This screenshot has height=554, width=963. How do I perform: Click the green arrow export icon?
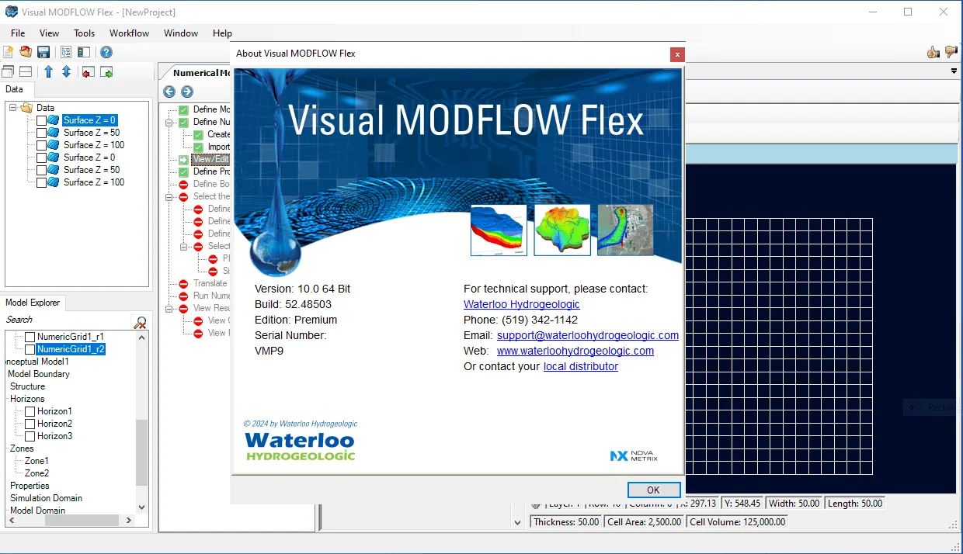pyautogui.click(x=106, y=71)
